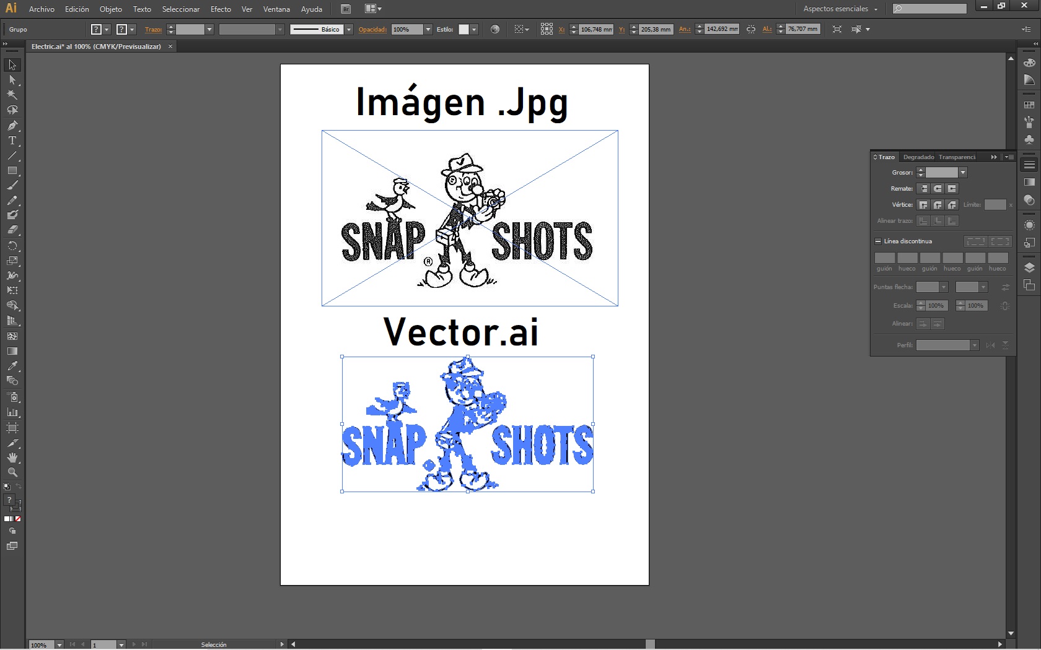The image size is (1041, 650).
Task: Open the Layers panel icon
Action: click(x=1029, y=268)
